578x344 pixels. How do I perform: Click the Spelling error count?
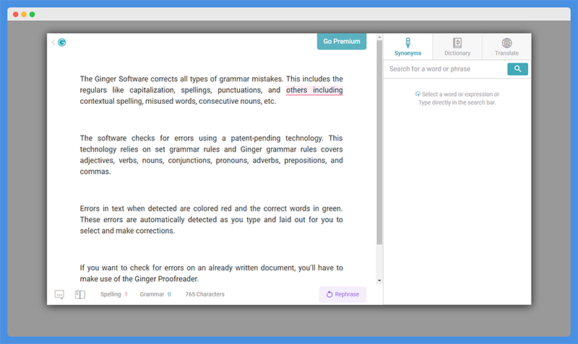pos(114,294)
